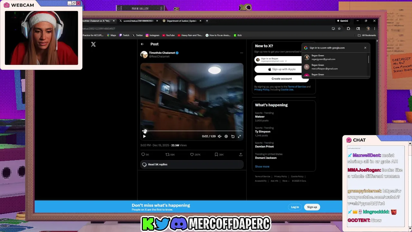
Task: Click Sign in as Regan button
Action: 278,60
